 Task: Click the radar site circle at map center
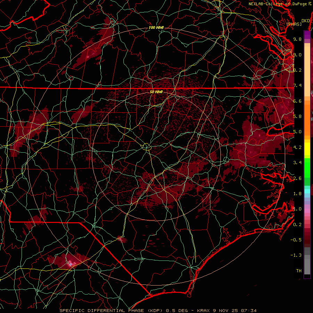(146, 147)
